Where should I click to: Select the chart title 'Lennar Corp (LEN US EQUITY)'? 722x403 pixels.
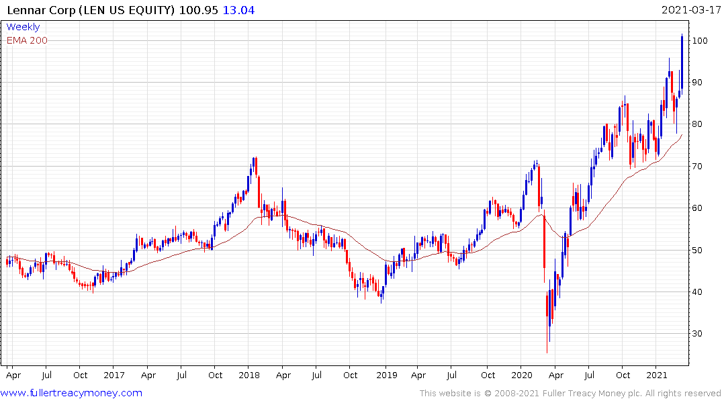tap(91, 10)
